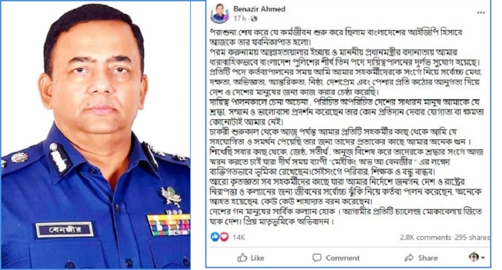
Task: Click the speech bubble icon beside Comment
Action: tap(317, 257)
